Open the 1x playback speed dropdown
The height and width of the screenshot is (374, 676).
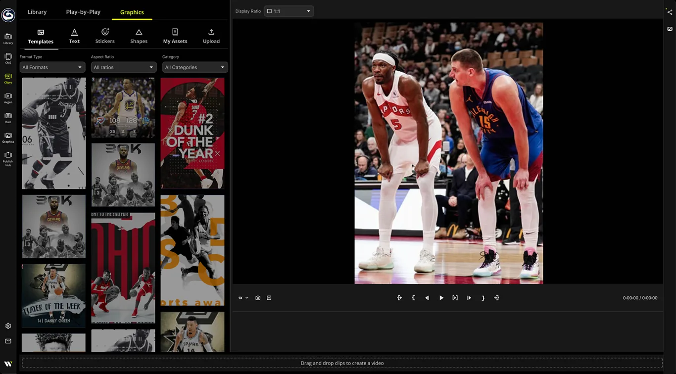(x=243, y=298)
